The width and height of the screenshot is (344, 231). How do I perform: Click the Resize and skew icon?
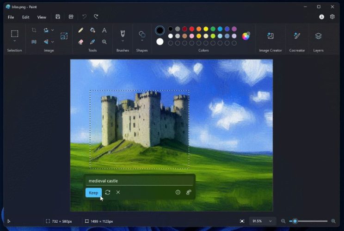[64, 36]
